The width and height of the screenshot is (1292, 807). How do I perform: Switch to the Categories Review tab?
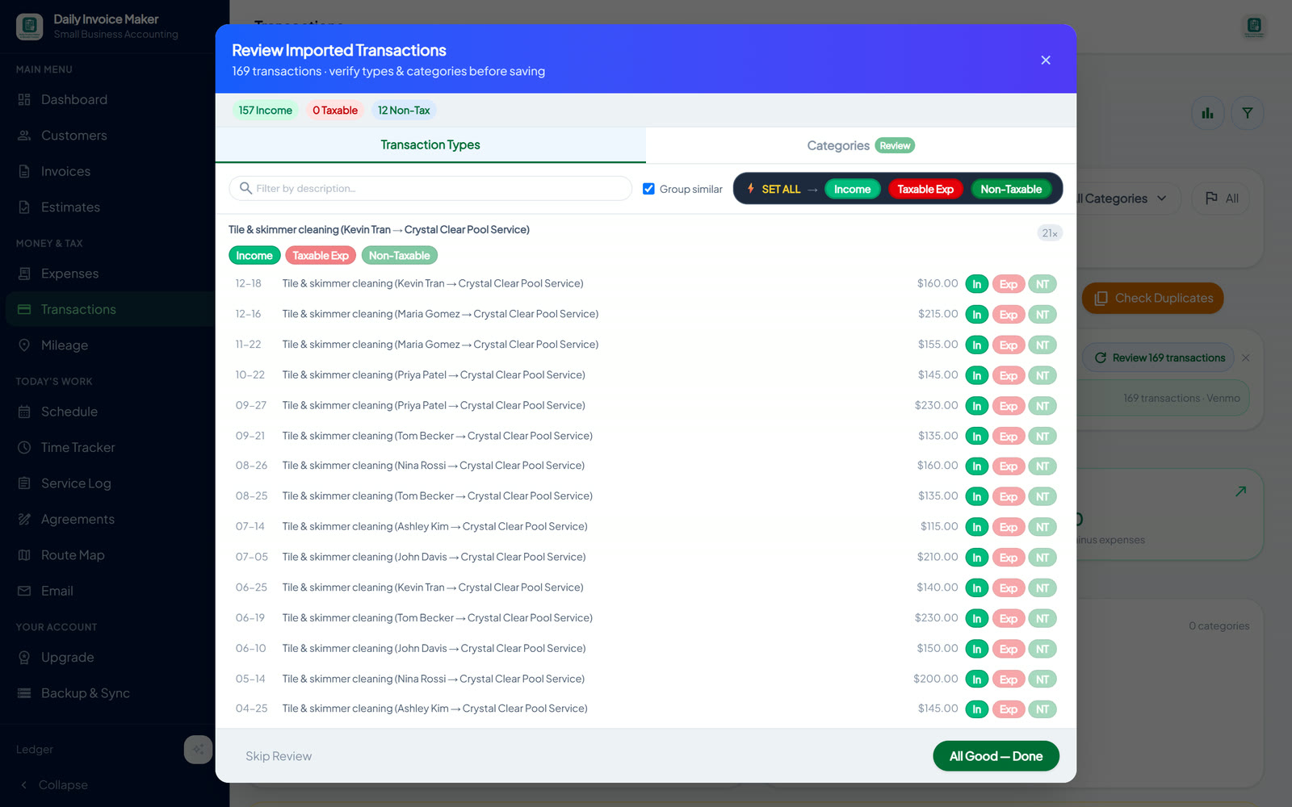point(861,145)
